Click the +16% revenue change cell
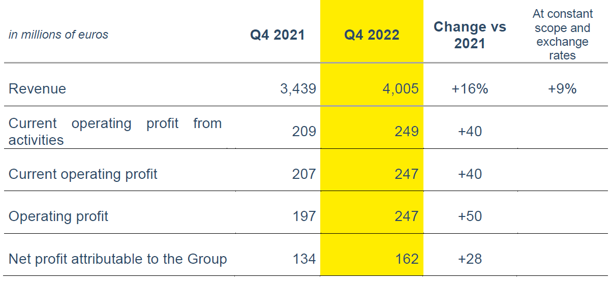 (x=469, y=89)
